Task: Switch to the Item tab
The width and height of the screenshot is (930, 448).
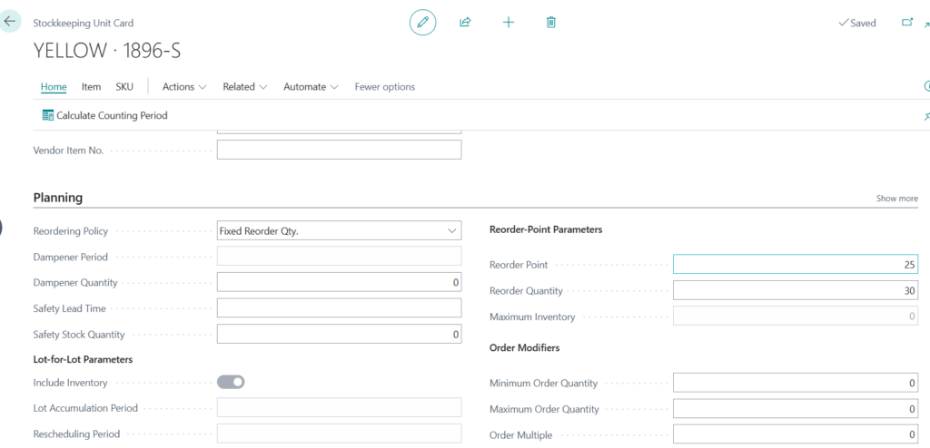Action: [x=91, y=87]
